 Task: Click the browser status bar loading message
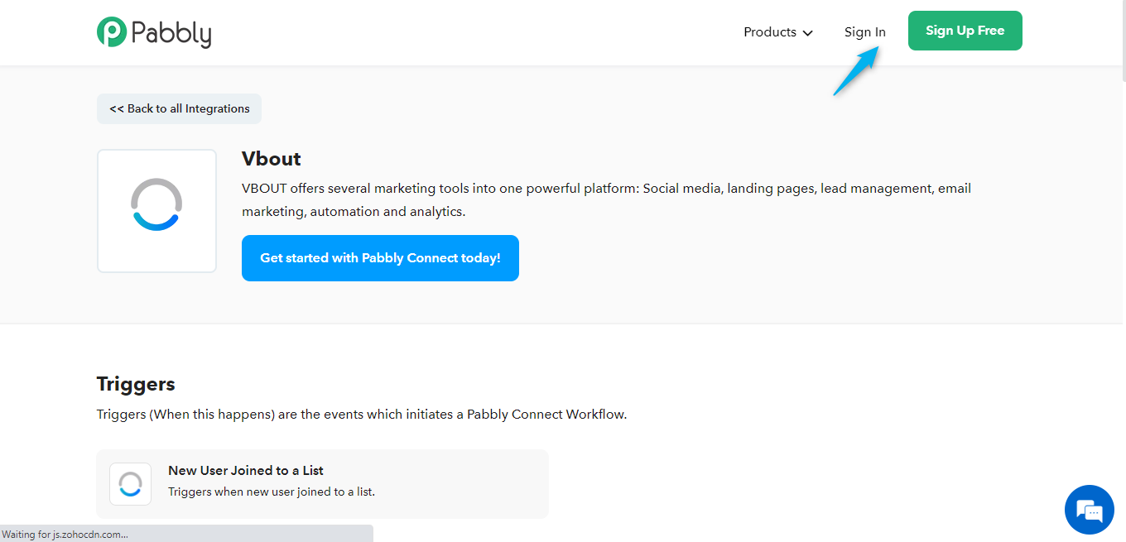coord(65,535)
